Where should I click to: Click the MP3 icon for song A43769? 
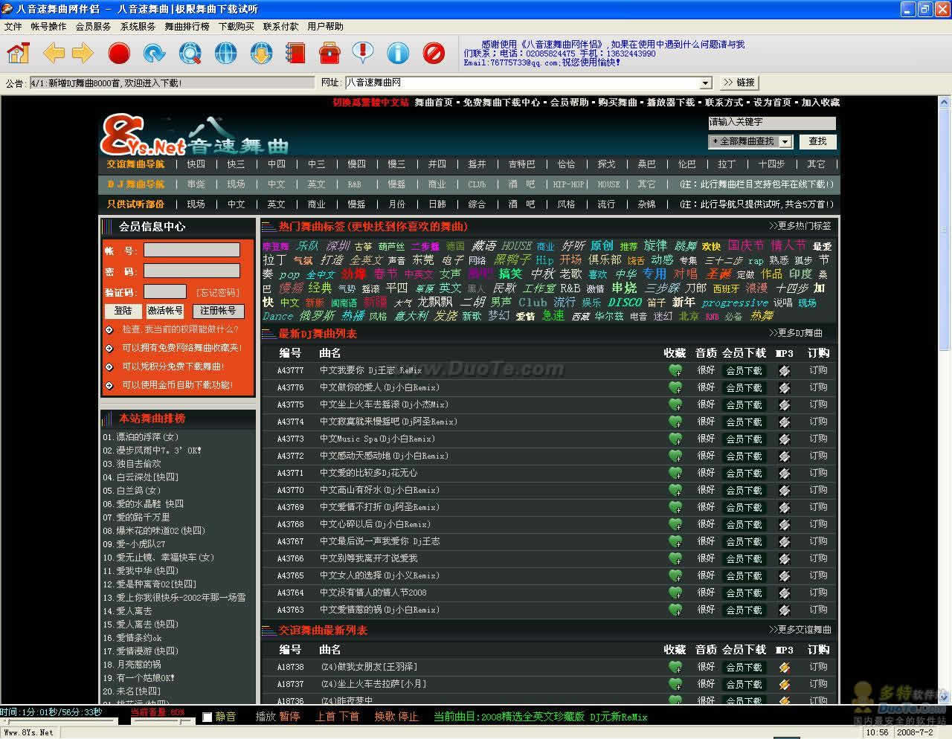785,507
